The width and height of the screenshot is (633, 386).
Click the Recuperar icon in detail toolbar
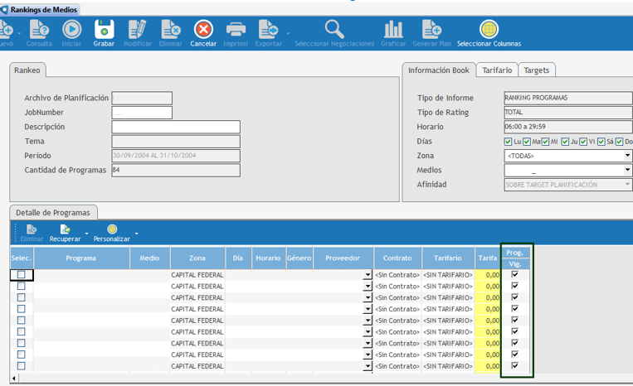tap(65, 229)
